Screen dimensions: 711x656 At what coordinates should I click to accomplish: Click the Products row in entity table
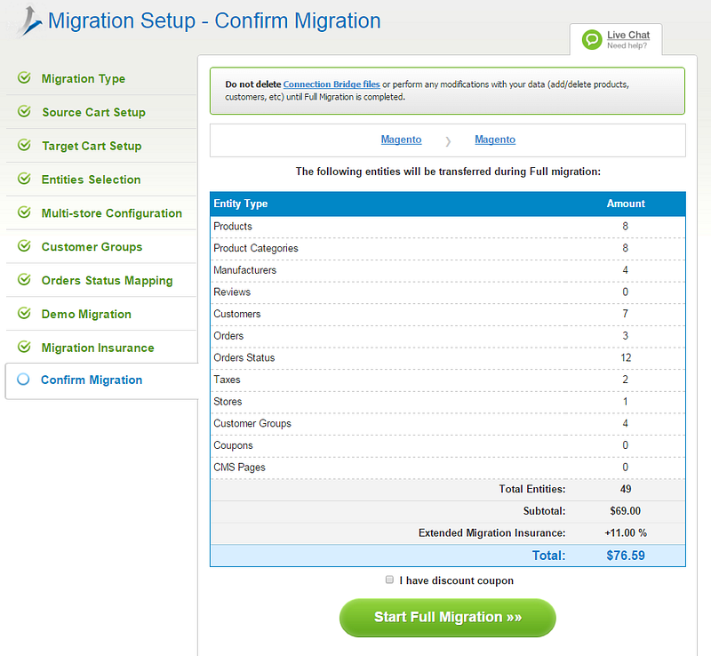(x=448, y=227)
